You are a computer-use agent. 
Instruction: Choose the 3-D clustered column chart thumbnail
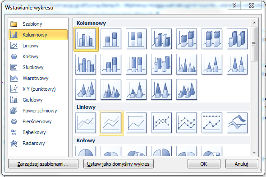[x=161, y=39]
